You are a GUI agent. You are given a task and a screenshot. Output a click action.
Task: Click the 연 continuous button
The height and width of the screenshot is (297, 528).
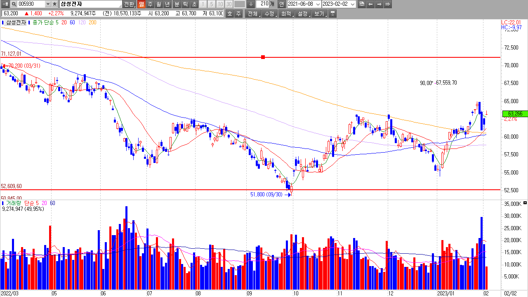click(x=281, y=4)
